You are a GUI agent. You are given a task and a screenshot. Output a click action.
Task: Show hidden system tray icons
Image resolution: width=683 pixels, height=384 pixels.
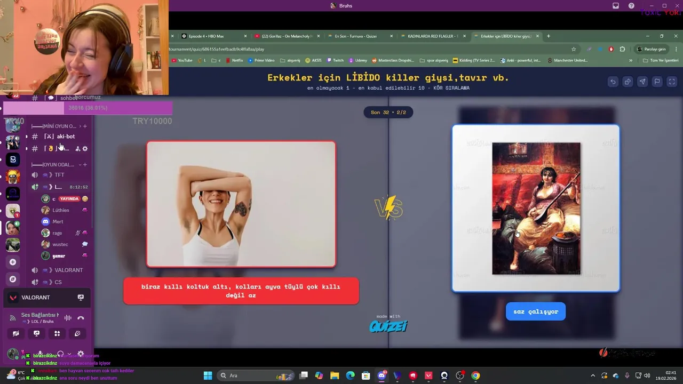click(593, 375)
